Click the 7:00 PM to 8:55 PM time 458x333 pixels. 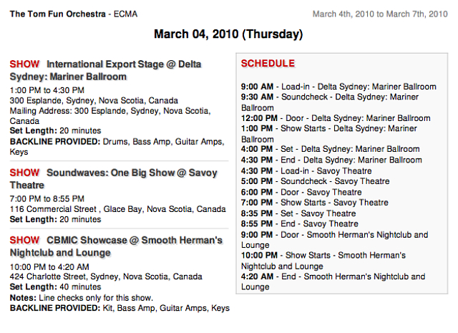point(47,199)
